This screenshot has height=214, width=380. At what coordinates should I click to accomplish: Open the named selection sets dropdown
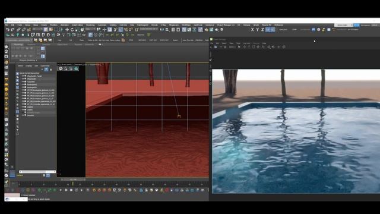[x=149, y=29]
